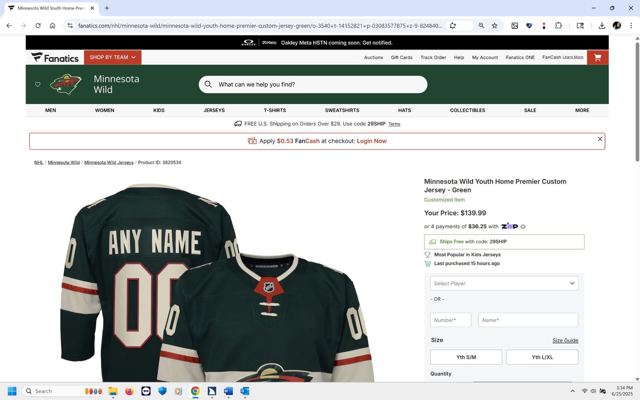Open the WOMEN category menu
Image resolution: width=640 pixels, height=400 pixels.
coord(105,110)
